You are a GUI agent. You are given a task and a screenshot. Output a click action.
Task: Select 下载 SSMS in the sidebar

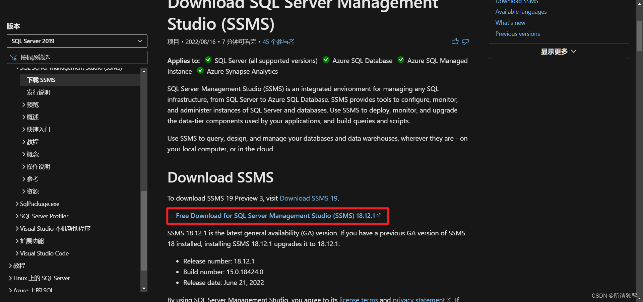pyautogui.click(x=80, y=80)
